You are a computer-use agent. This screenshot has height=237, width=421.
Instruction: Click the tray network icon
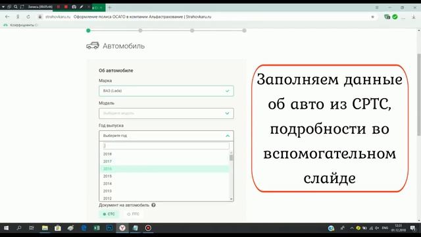click(x=371, y=228)
